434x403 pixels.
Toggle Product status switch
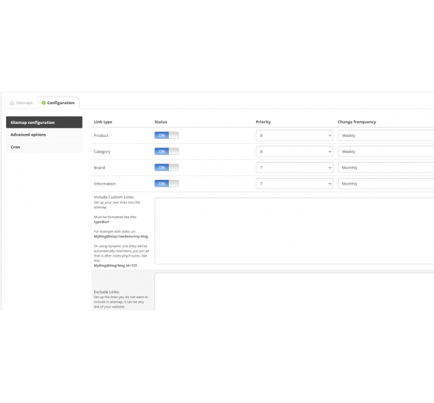tap(166, 135)
